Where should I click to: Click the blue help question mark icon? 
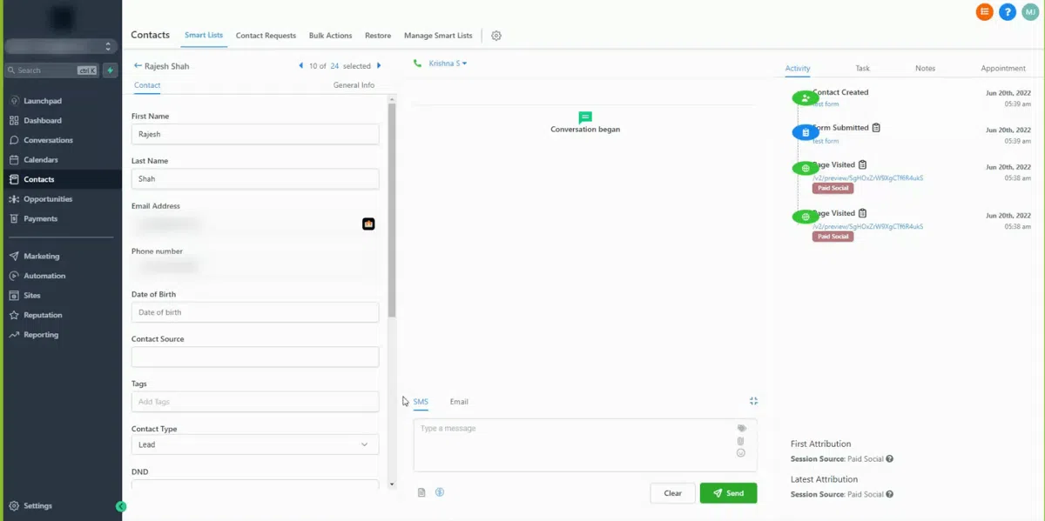click(x=1008, y=12)
